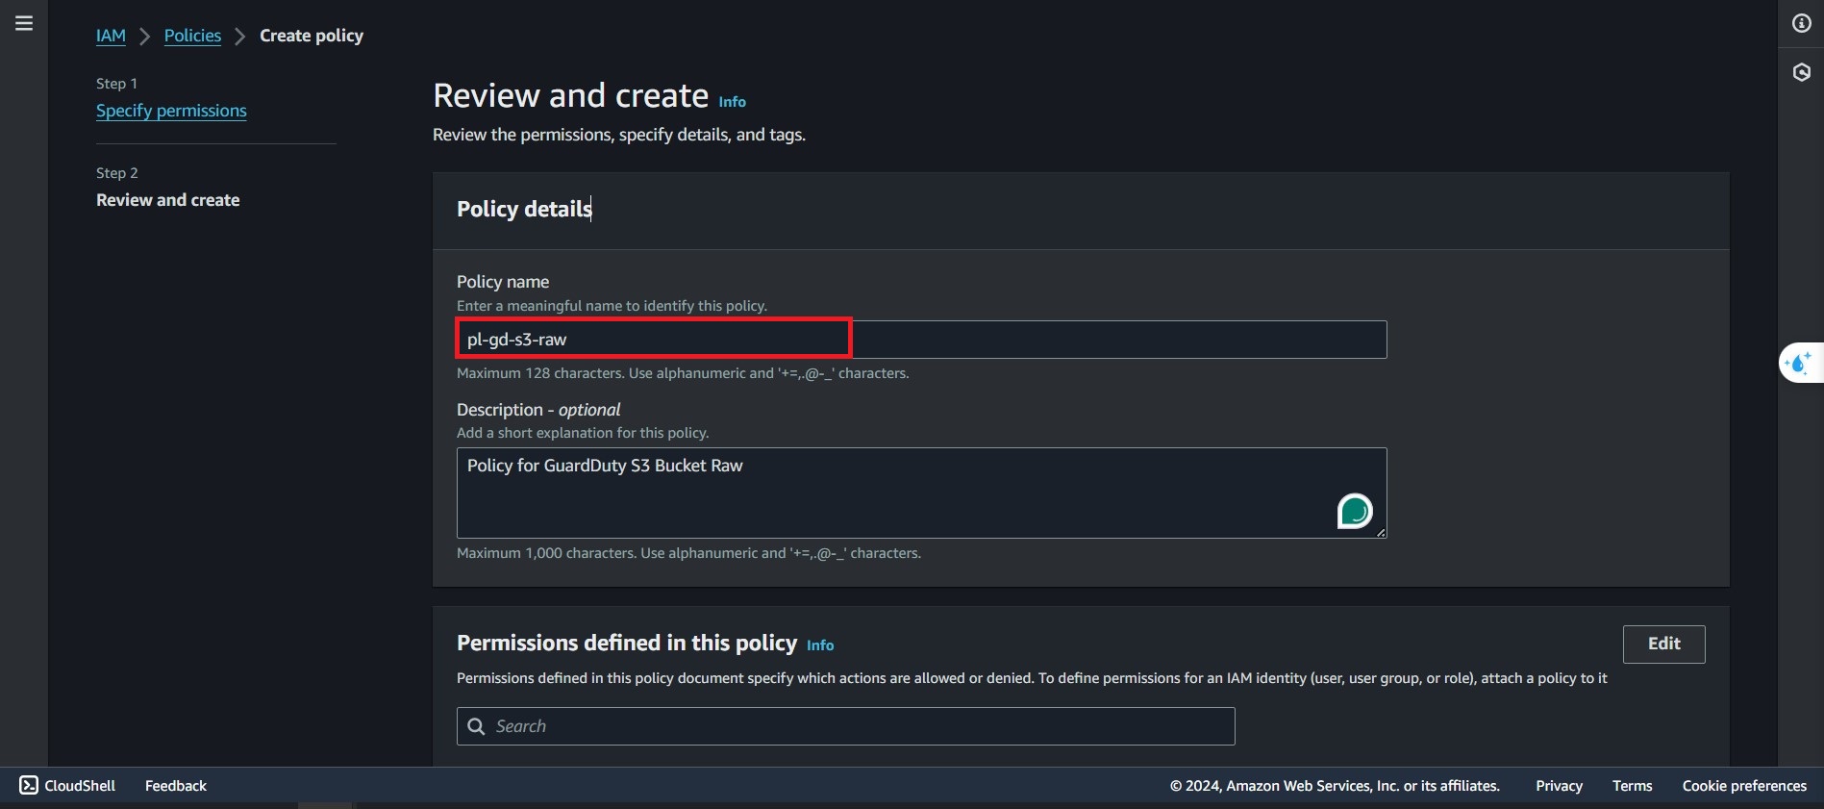Go to IAM in the breadcrumb
The height and width of the screenshot is (809, 1824).
(x=111, y=36)
